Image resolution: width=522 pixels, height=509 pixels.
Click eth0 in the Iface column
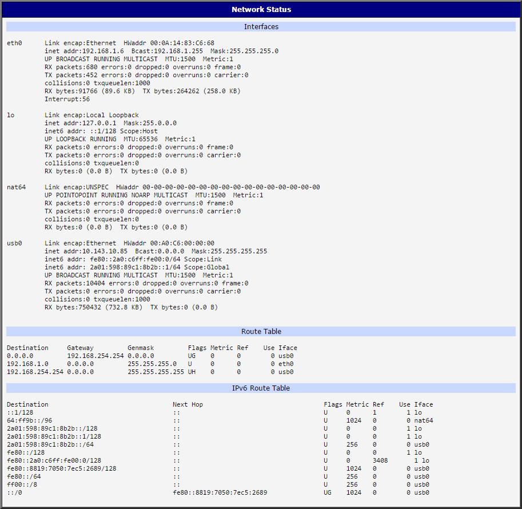point(286,364)
